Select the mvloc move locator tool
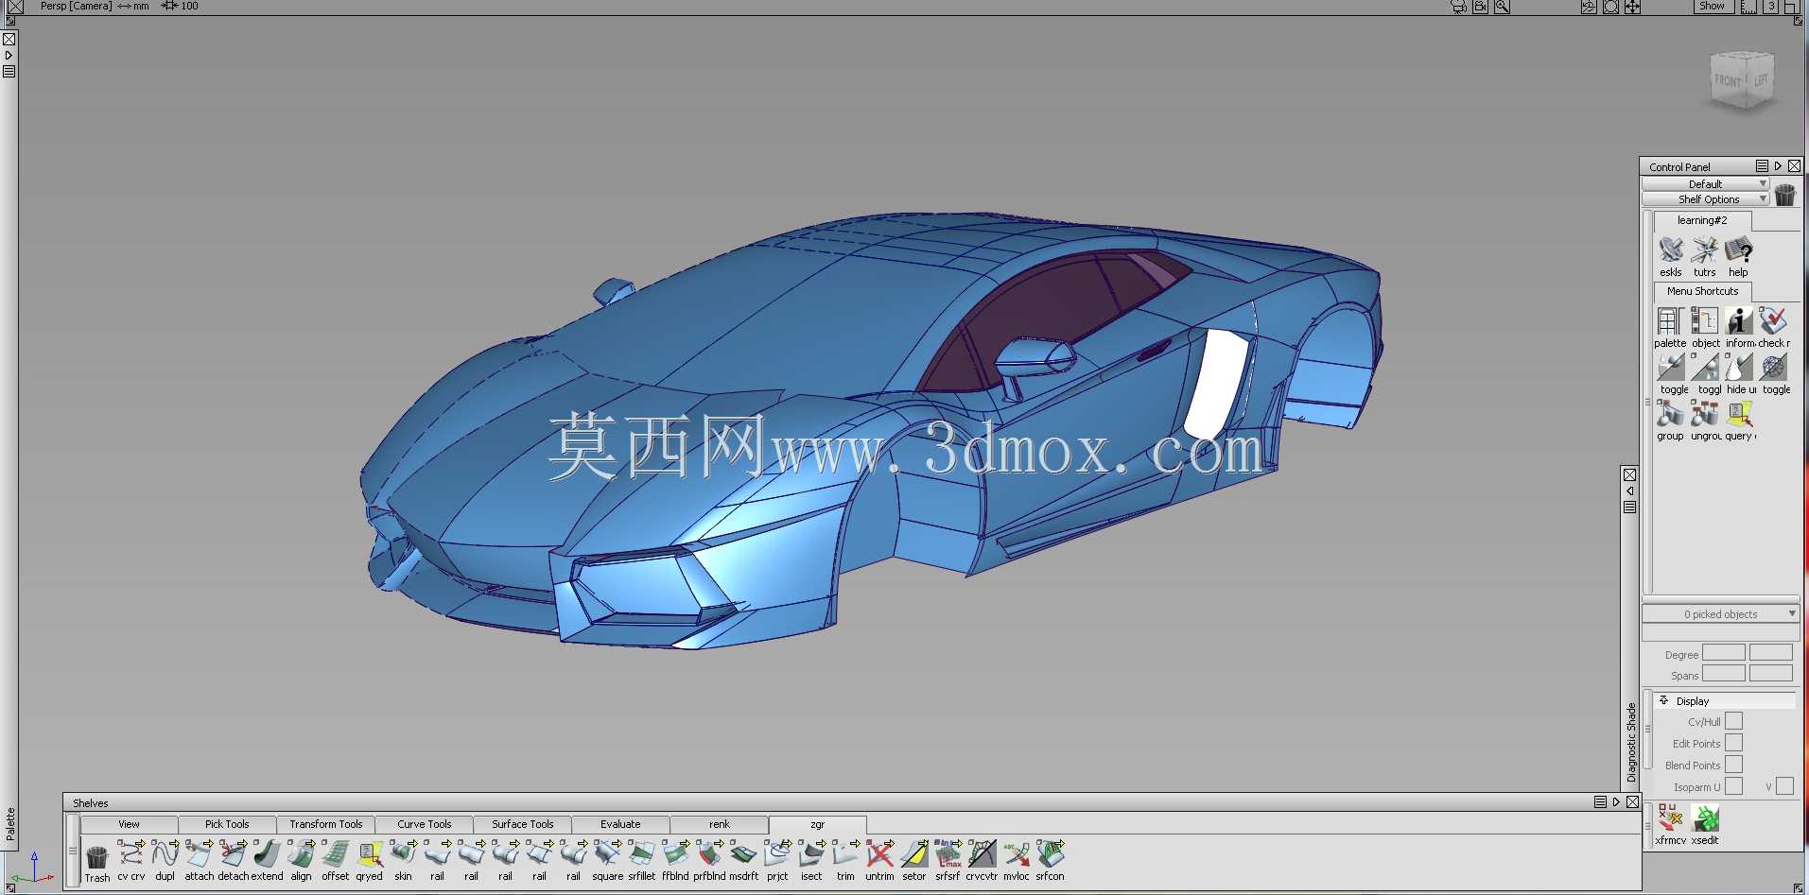Viewport: 1809px width, 895px height. pyautogui.click(x=1016, y=853)
